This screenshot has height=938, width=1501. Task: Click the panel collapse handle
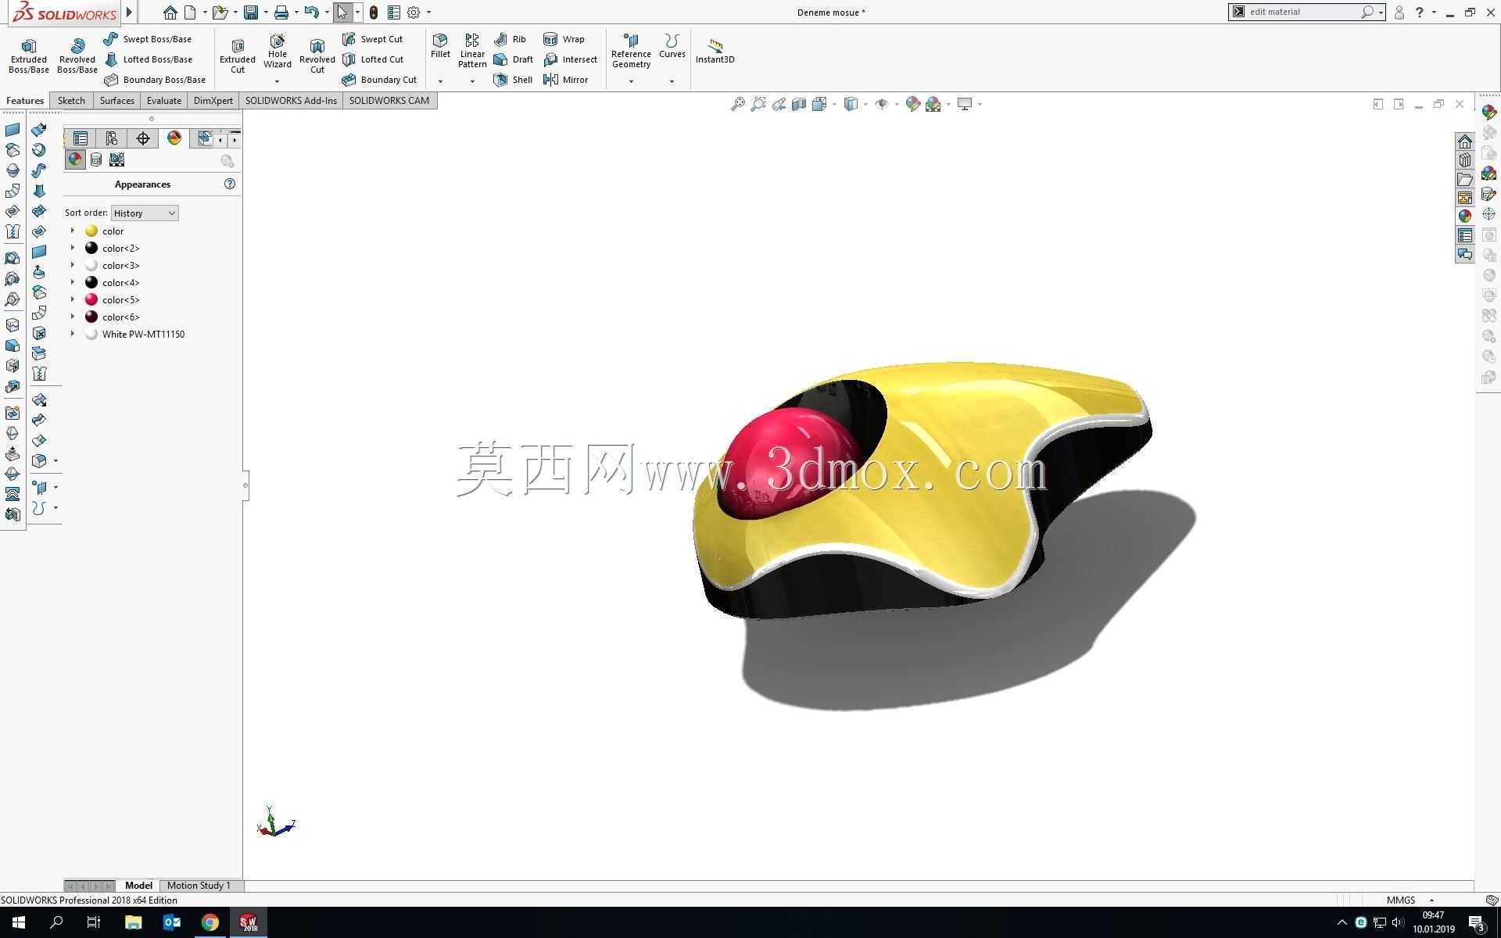pyautogui.click(x=245, y=485)
